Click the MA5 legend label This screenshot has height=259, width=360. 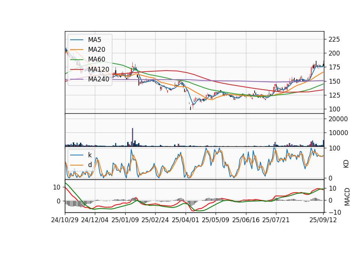(x=94, y=40)
